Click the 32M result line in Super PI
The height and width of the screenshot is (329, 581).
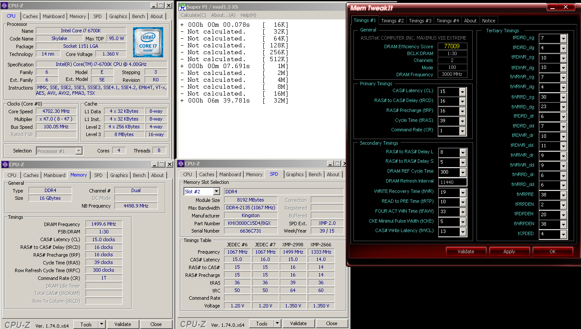click(x=234, y=100)
